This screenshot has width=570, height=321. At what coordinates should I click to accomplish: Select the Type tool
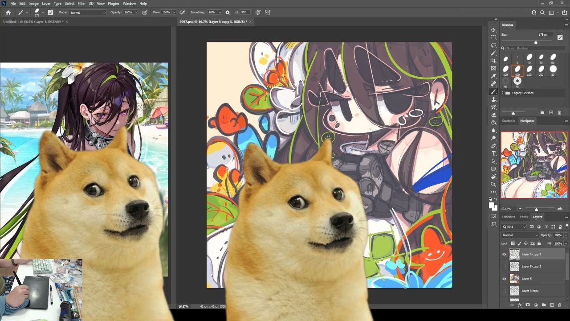click(493, 153)
